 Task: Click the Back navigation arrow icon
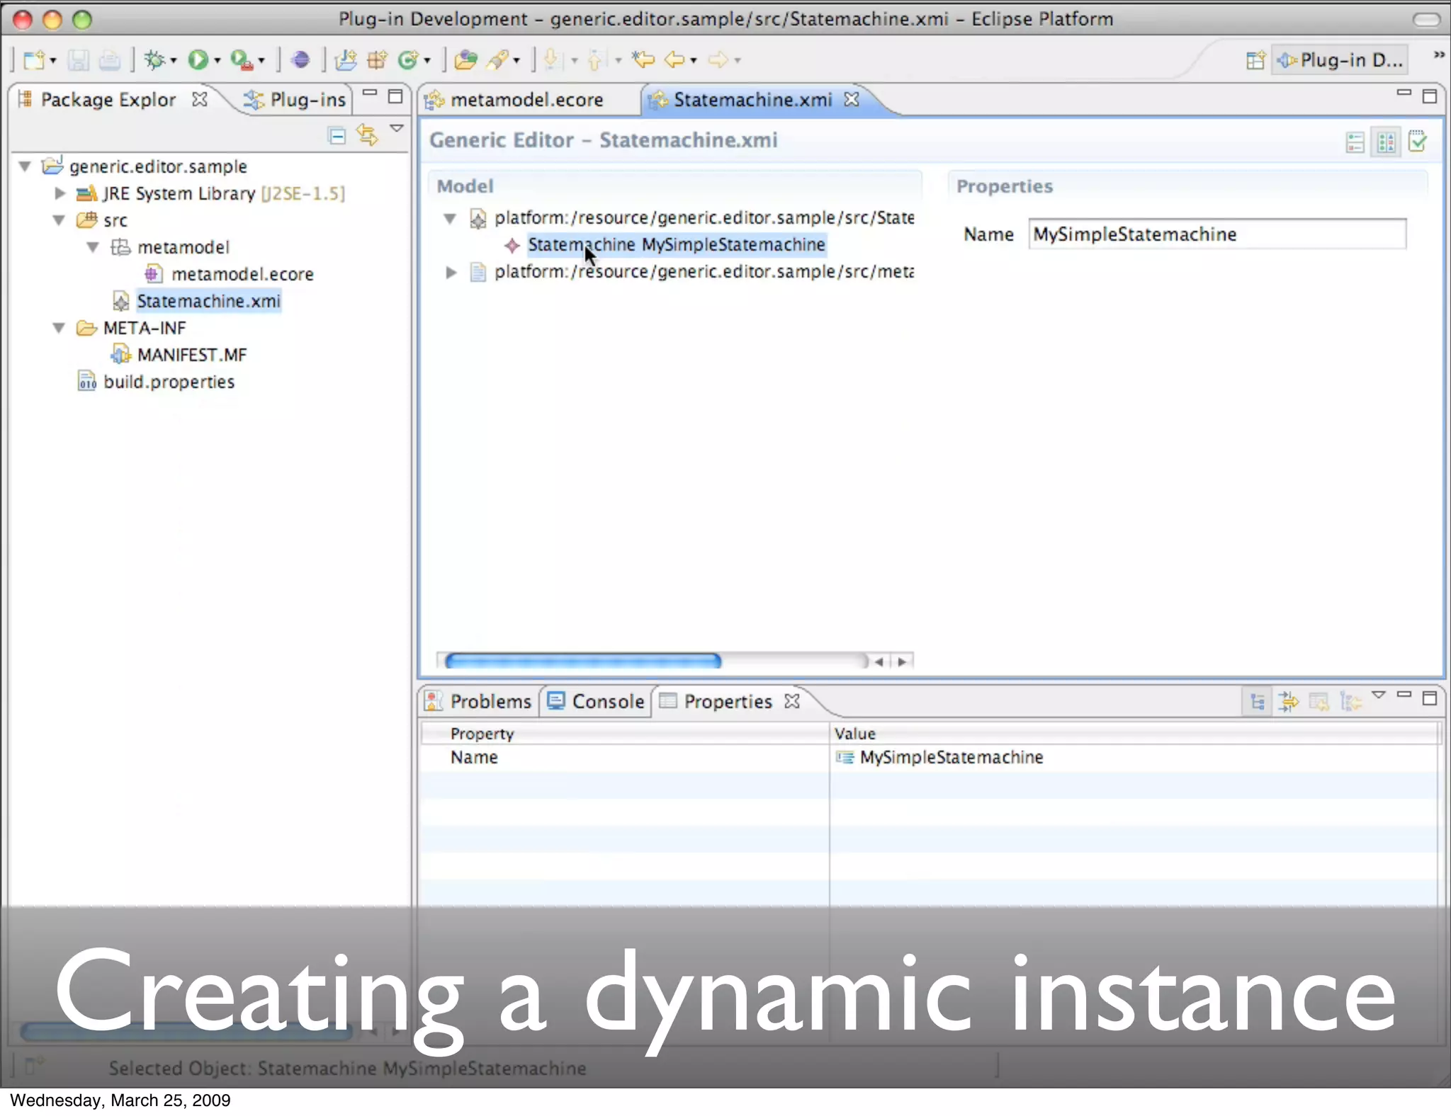(674, 60)
